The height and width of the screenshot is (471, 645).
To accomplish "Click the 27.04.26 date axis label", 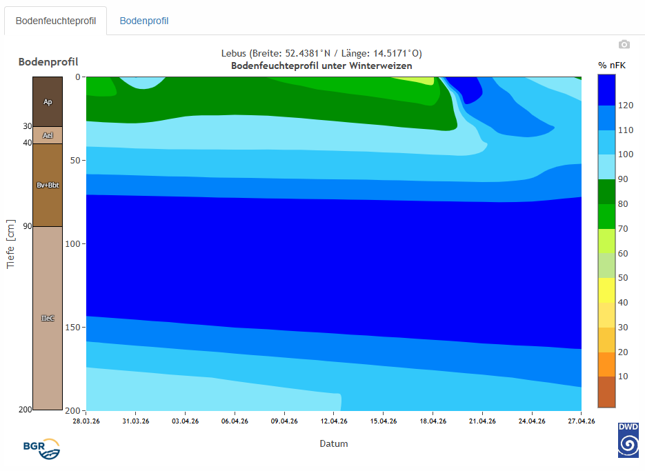I will [x=581, y=421].
